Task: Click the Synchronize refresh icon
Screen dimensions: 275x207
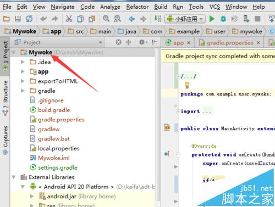Action: tap(29, 19)
